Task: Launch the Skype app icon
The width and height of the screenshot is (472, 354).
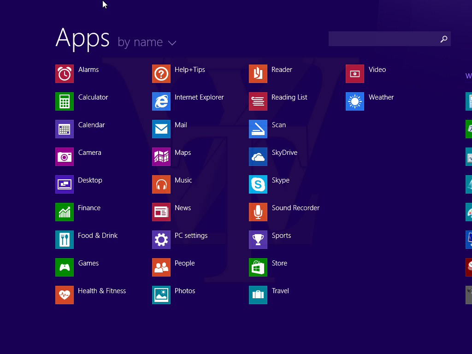Action: 258,184
